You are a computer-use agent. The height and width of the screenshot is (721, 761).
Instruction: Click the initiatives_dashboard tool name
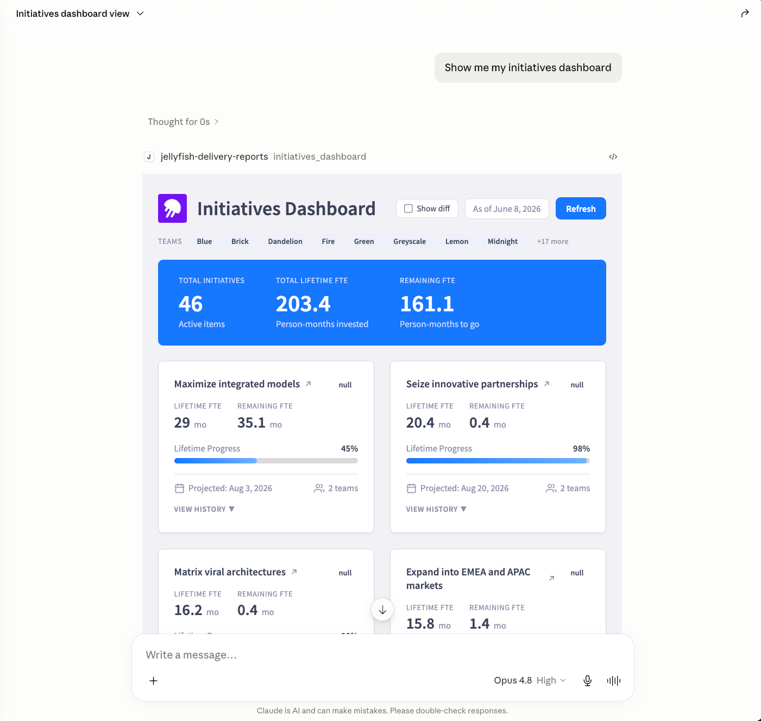[319, 156]
